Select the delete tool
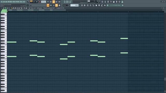This screenshot has width=166, height=93. click(17, 8)
